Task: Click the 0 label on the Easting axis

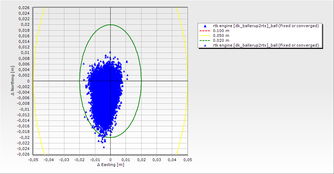Action: [110, 160]
